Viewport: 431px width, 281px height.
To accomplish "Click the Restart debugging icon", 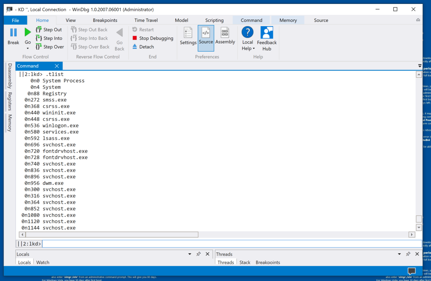I will [x=135, y=29].
